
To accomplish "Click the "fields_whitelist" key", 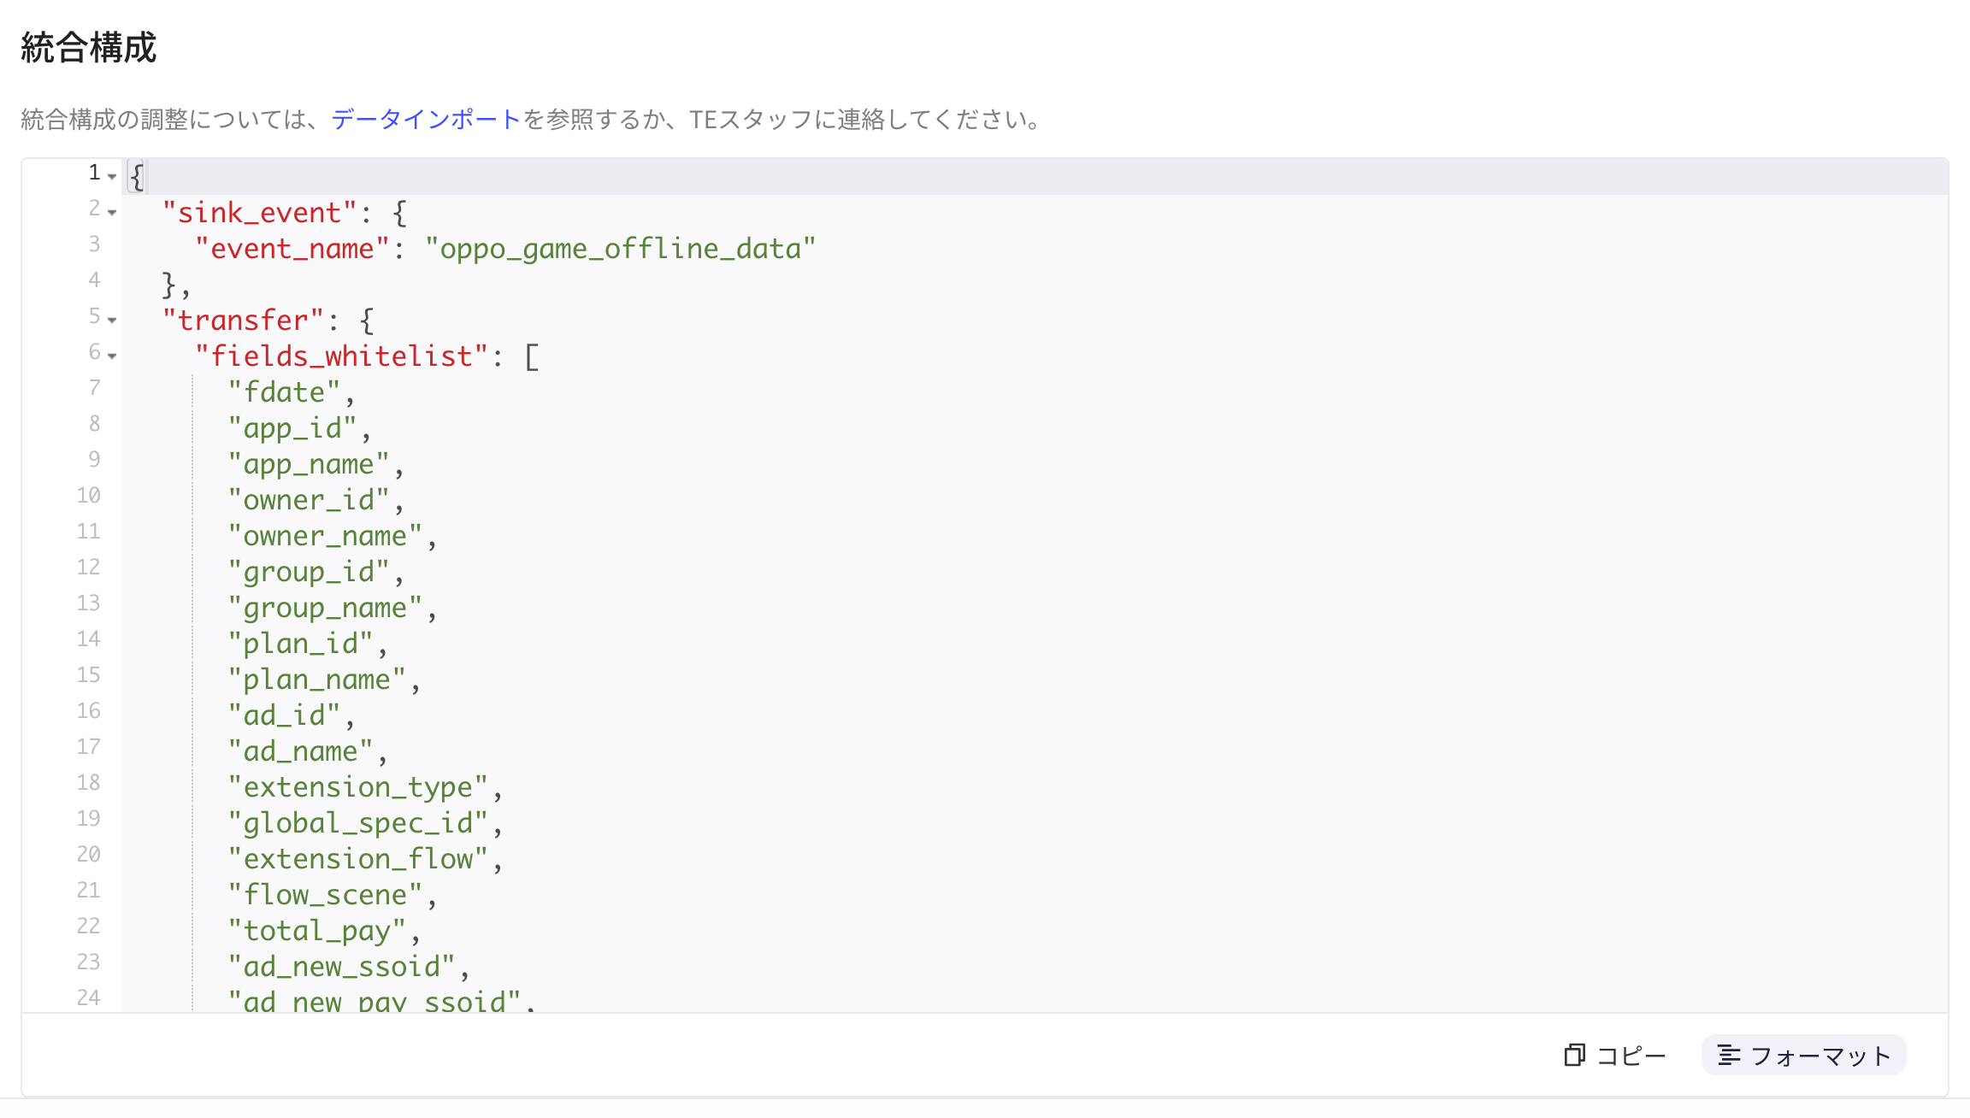I will 341,356.
